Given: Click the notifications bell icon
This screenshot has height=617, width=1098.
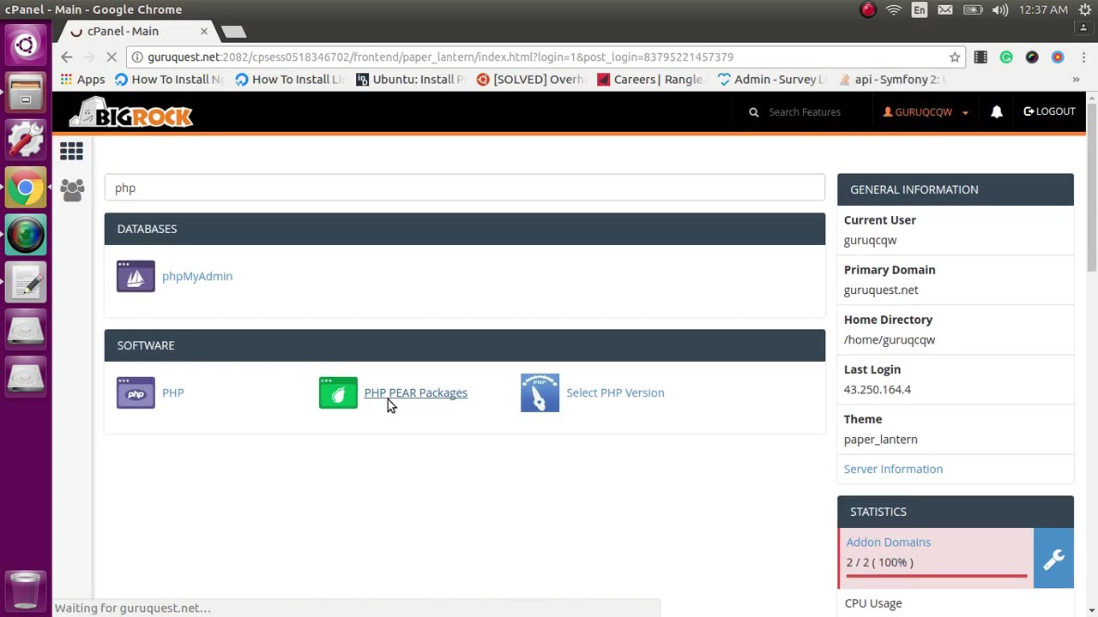Looking at the screenshot, I should click(997, 112).
